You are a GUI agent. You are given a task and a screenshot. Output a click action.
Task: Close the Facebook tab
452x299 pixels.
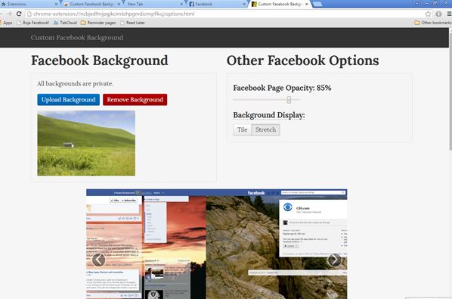tap(244, 4)
